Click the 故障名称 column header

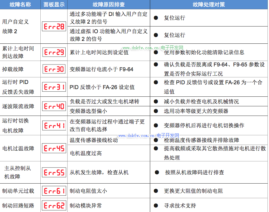tap(20, 5)
